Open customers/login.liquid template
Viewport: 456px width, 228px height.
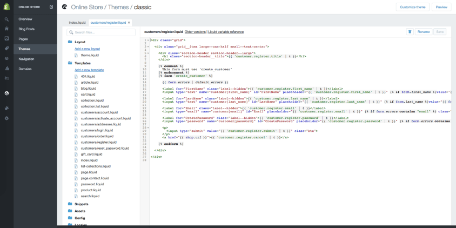pyautogui.click(x=97, y=130)
